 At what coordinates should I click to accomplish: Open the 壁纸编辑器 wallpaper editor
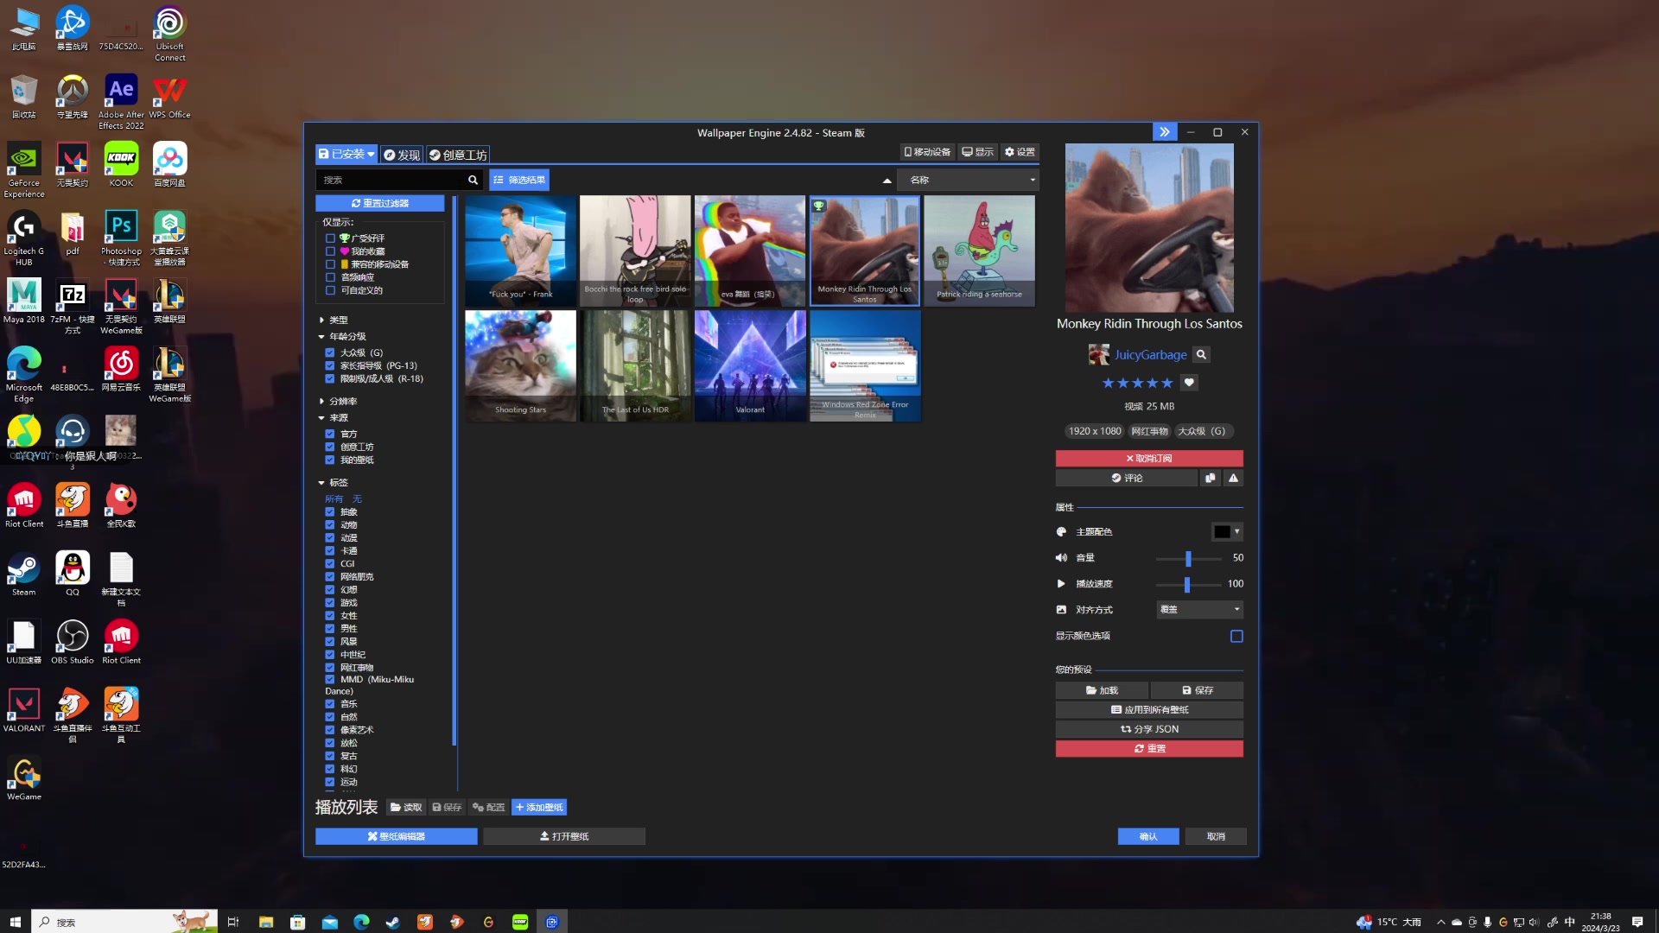(397, 836)
